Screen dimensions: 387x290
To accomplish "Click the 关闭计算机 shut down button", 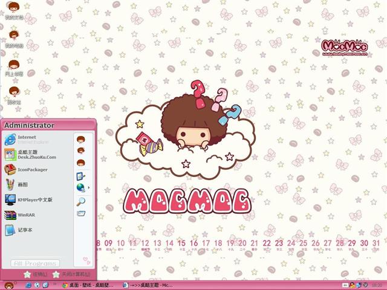I will tap(71, 274).
